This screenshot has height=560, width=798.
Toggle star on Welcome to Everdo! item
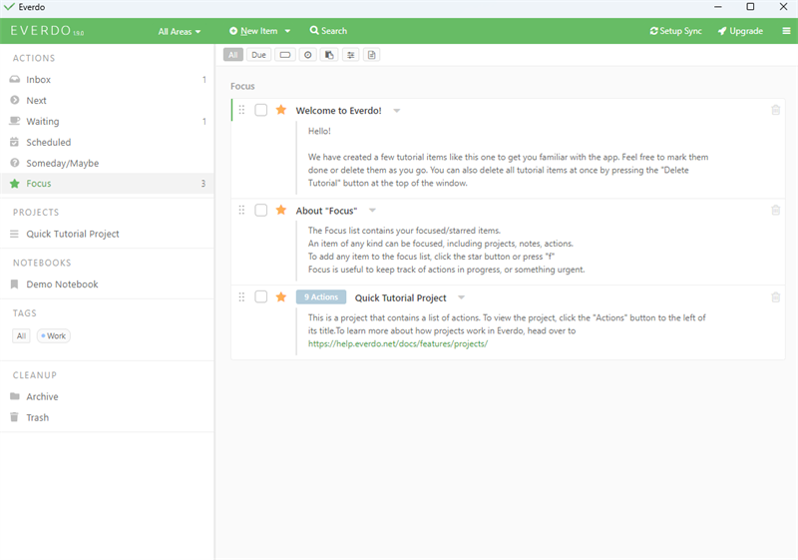(281, 110)
